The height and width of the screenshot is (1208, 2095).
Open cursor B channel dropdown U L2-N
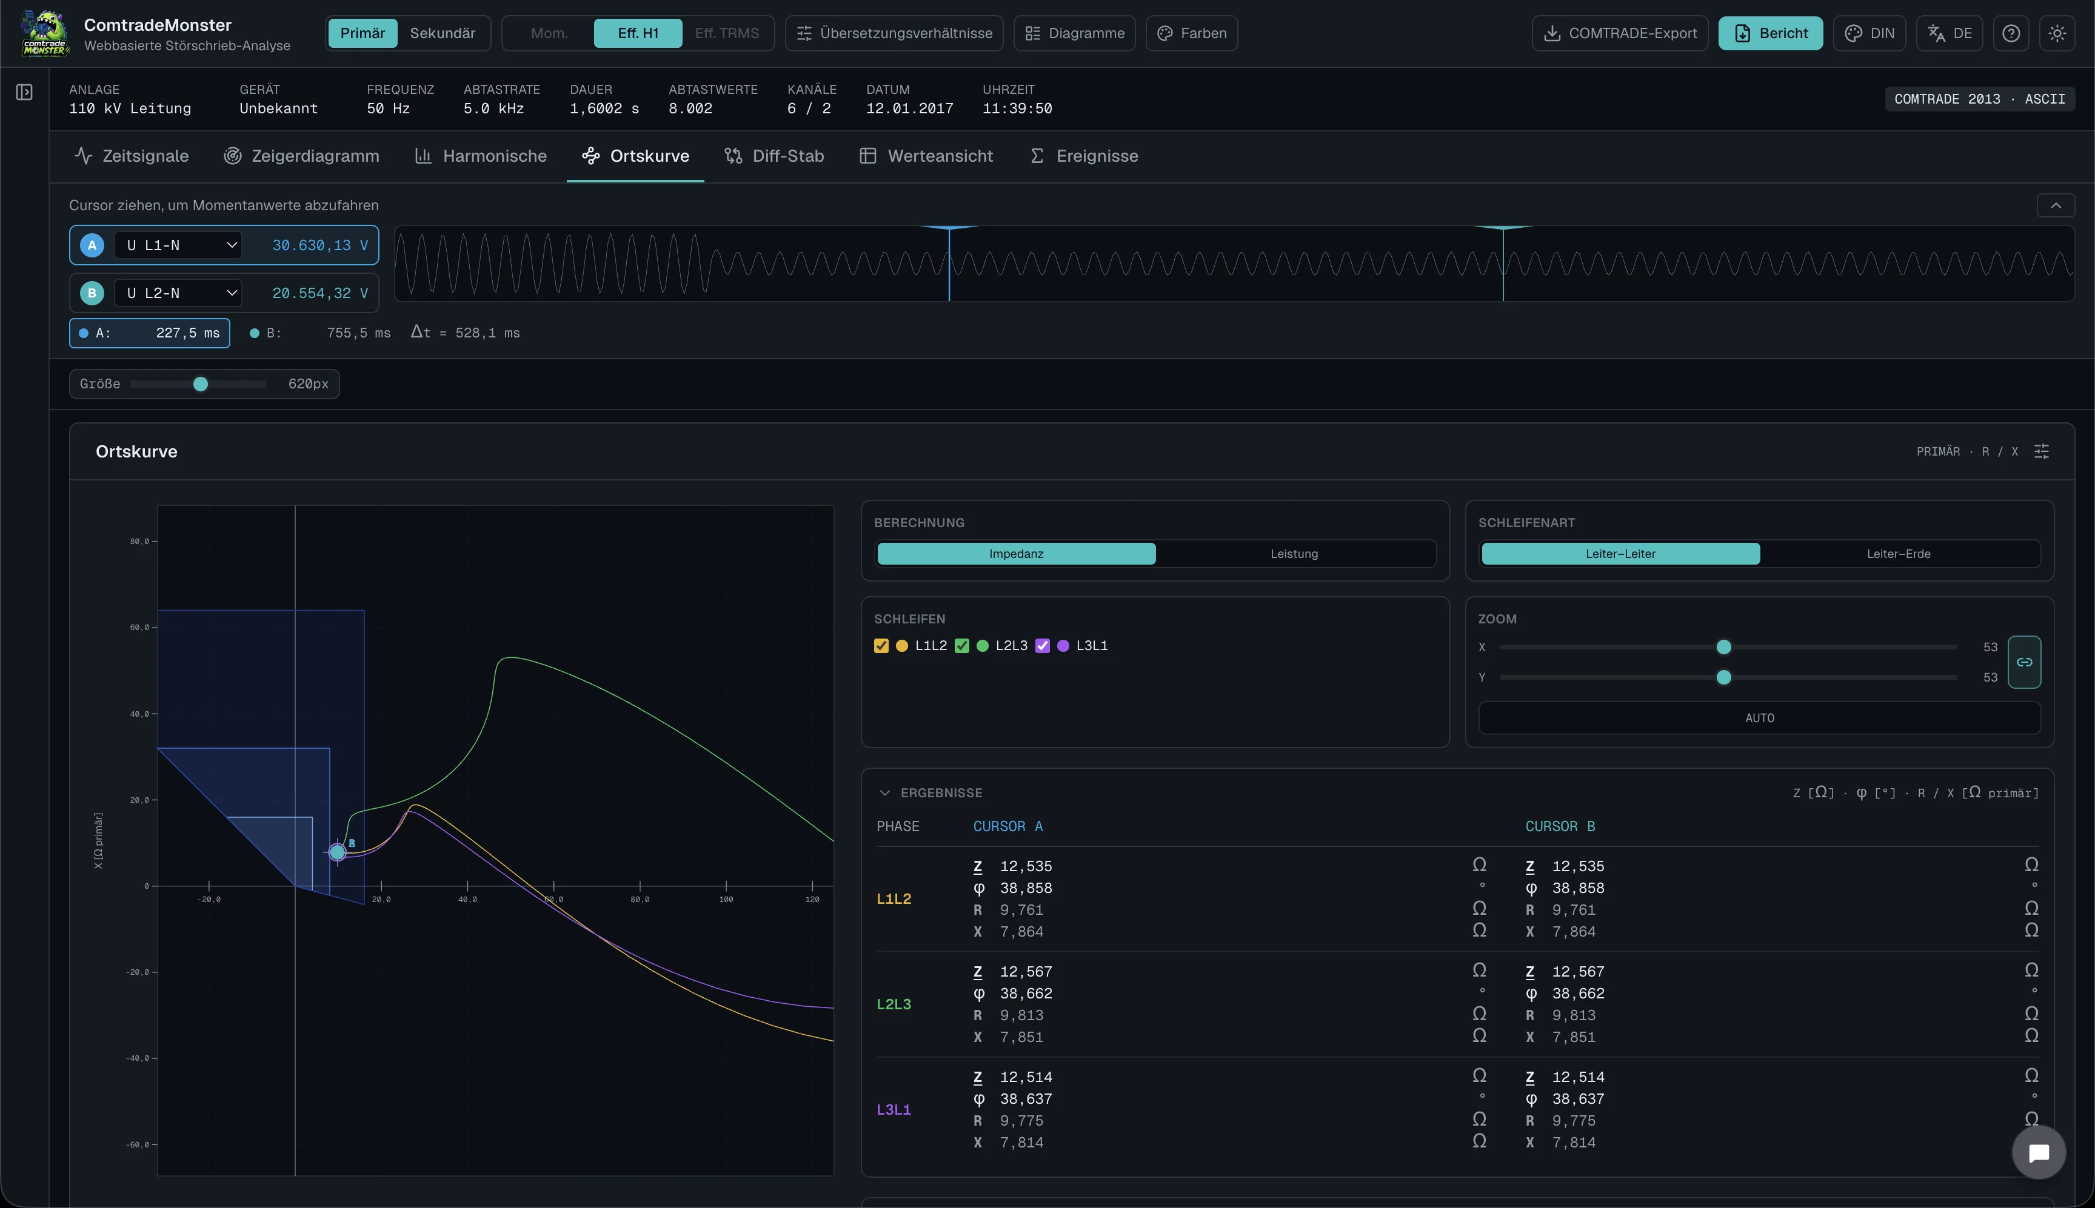pyautogui.click(x=178, y=293)
